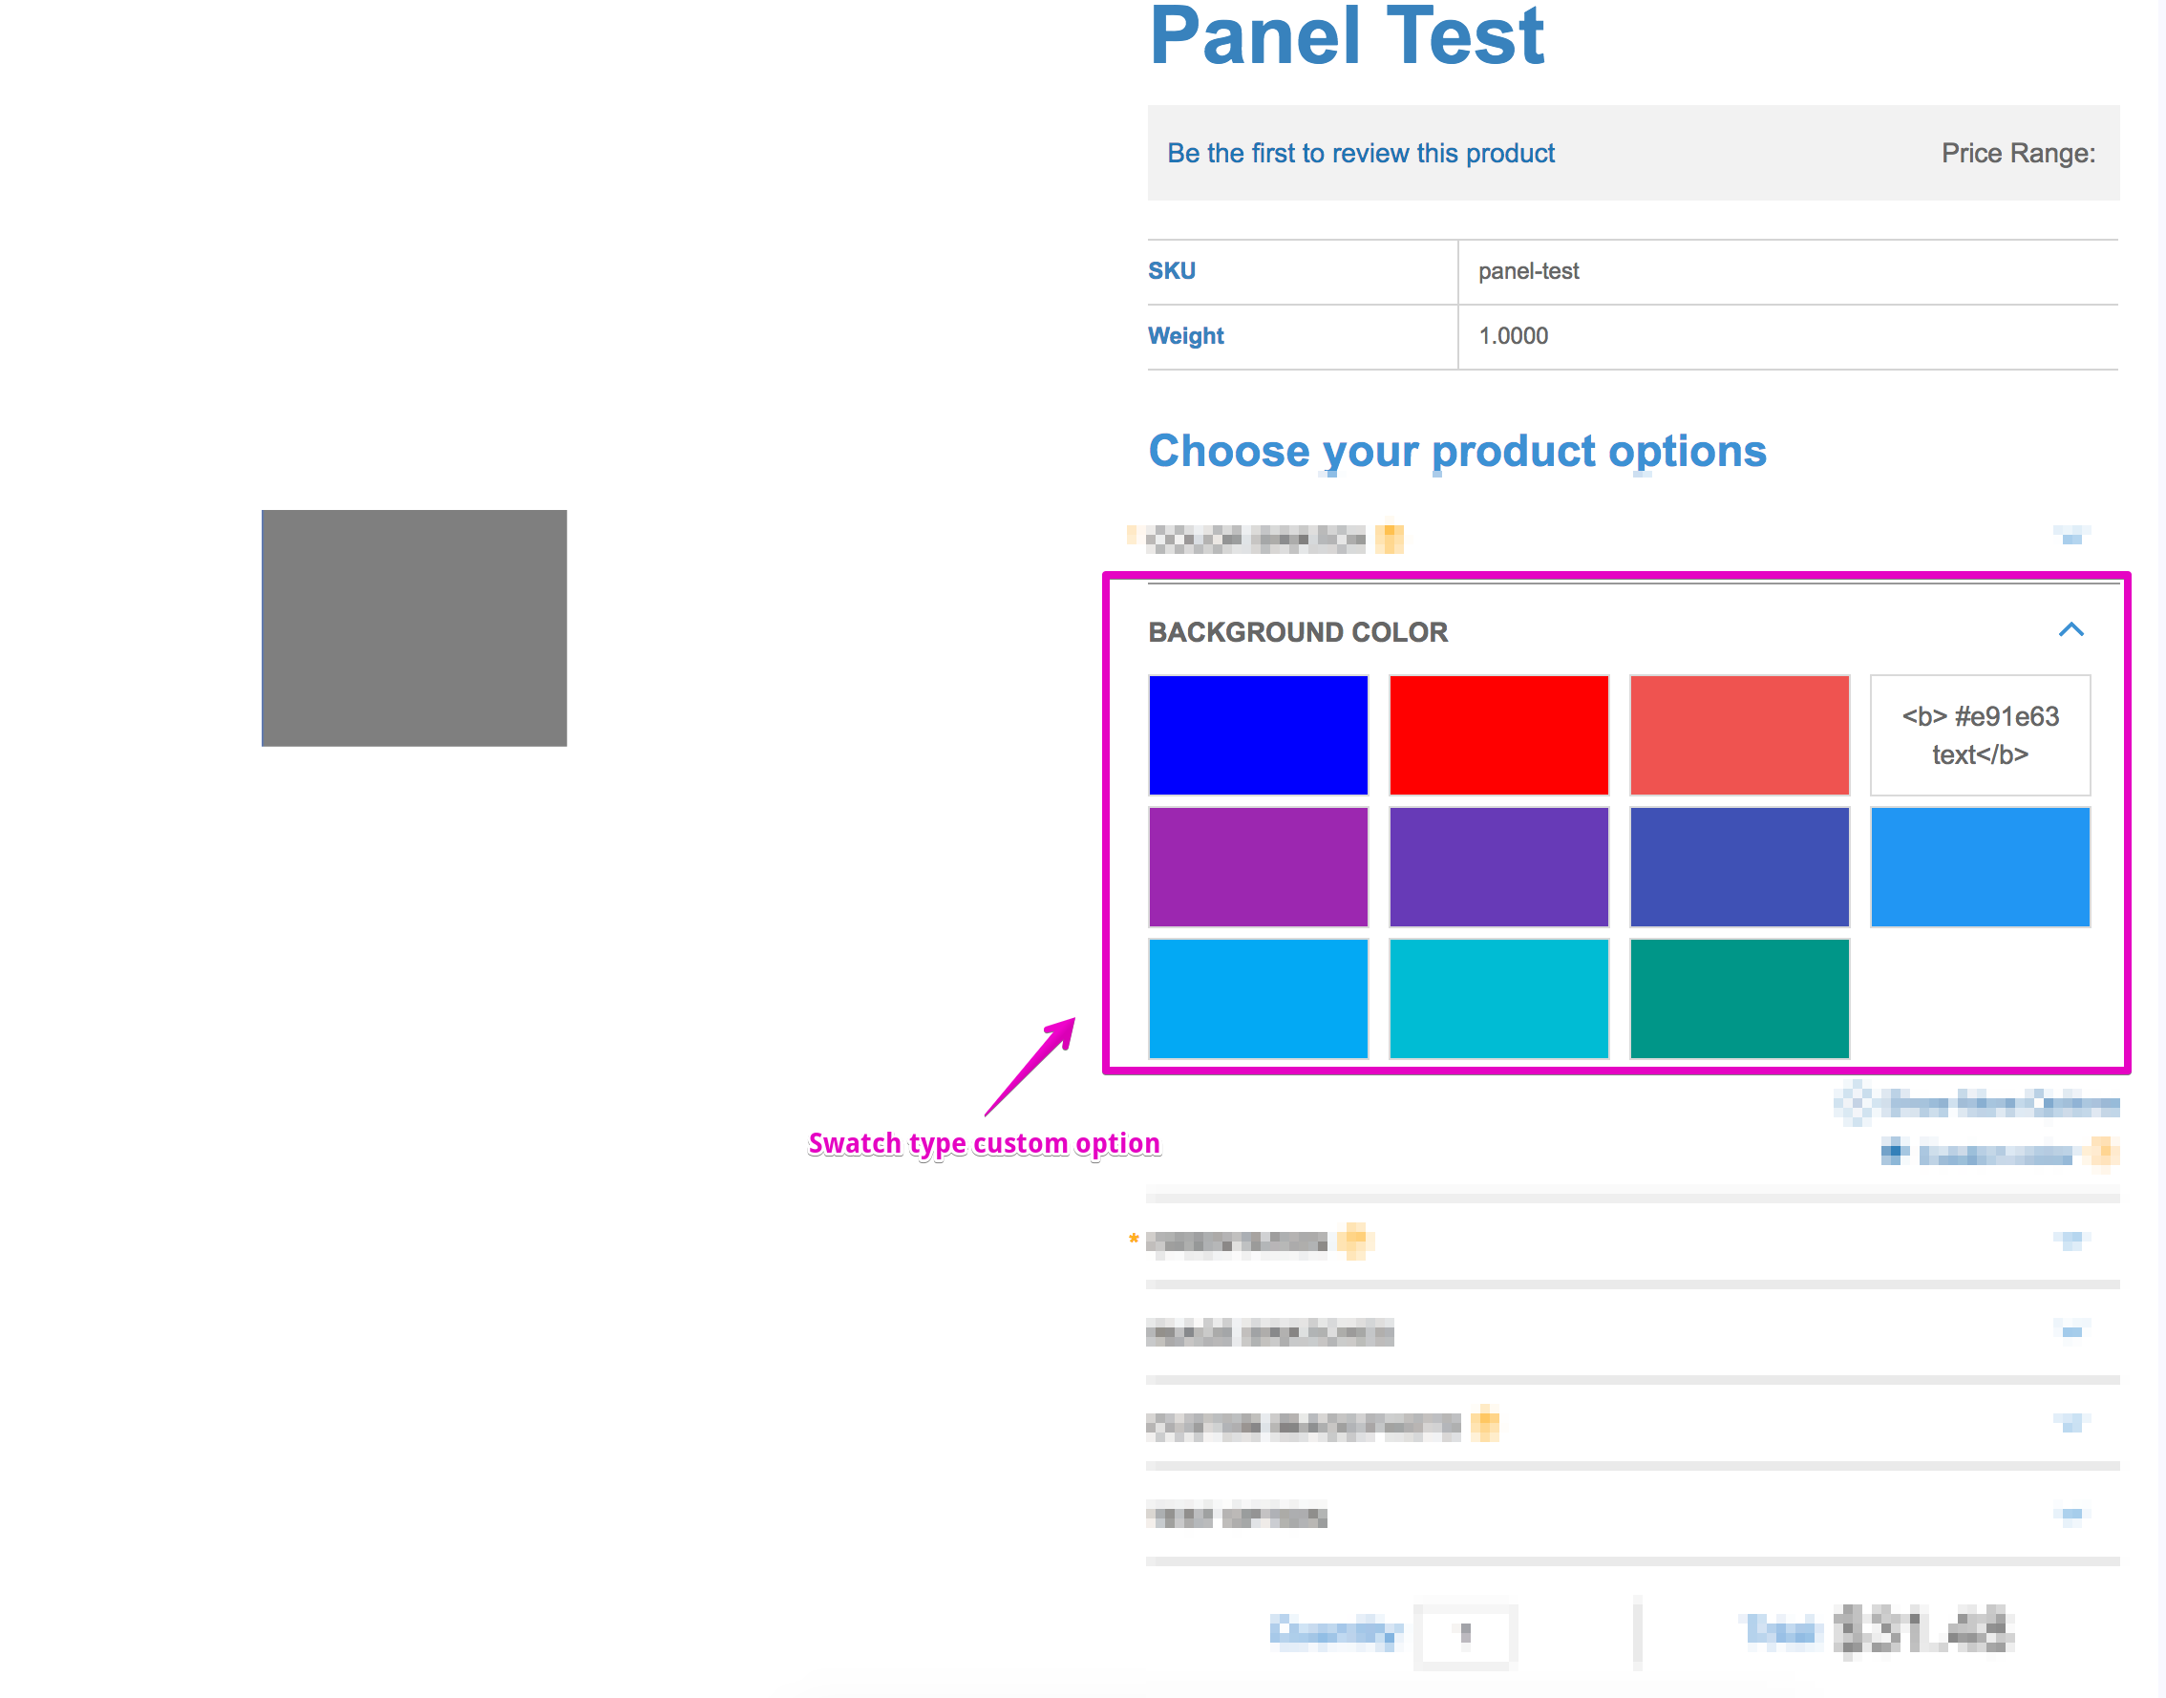Image resolution: width=2166 pixels, height=1698 pixels.
Task: Select the pure blue background swatch
Action: pyautogui.click(x=1258, y=734)
